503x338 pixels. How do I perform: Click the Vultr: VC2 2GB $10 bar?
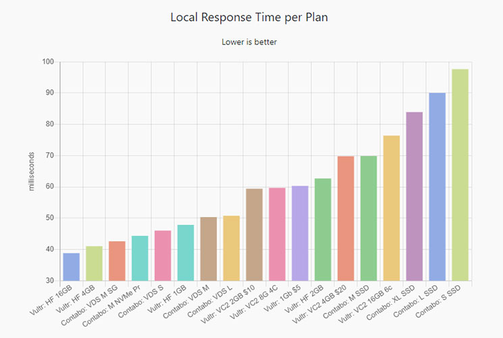(x=255, y=235)
